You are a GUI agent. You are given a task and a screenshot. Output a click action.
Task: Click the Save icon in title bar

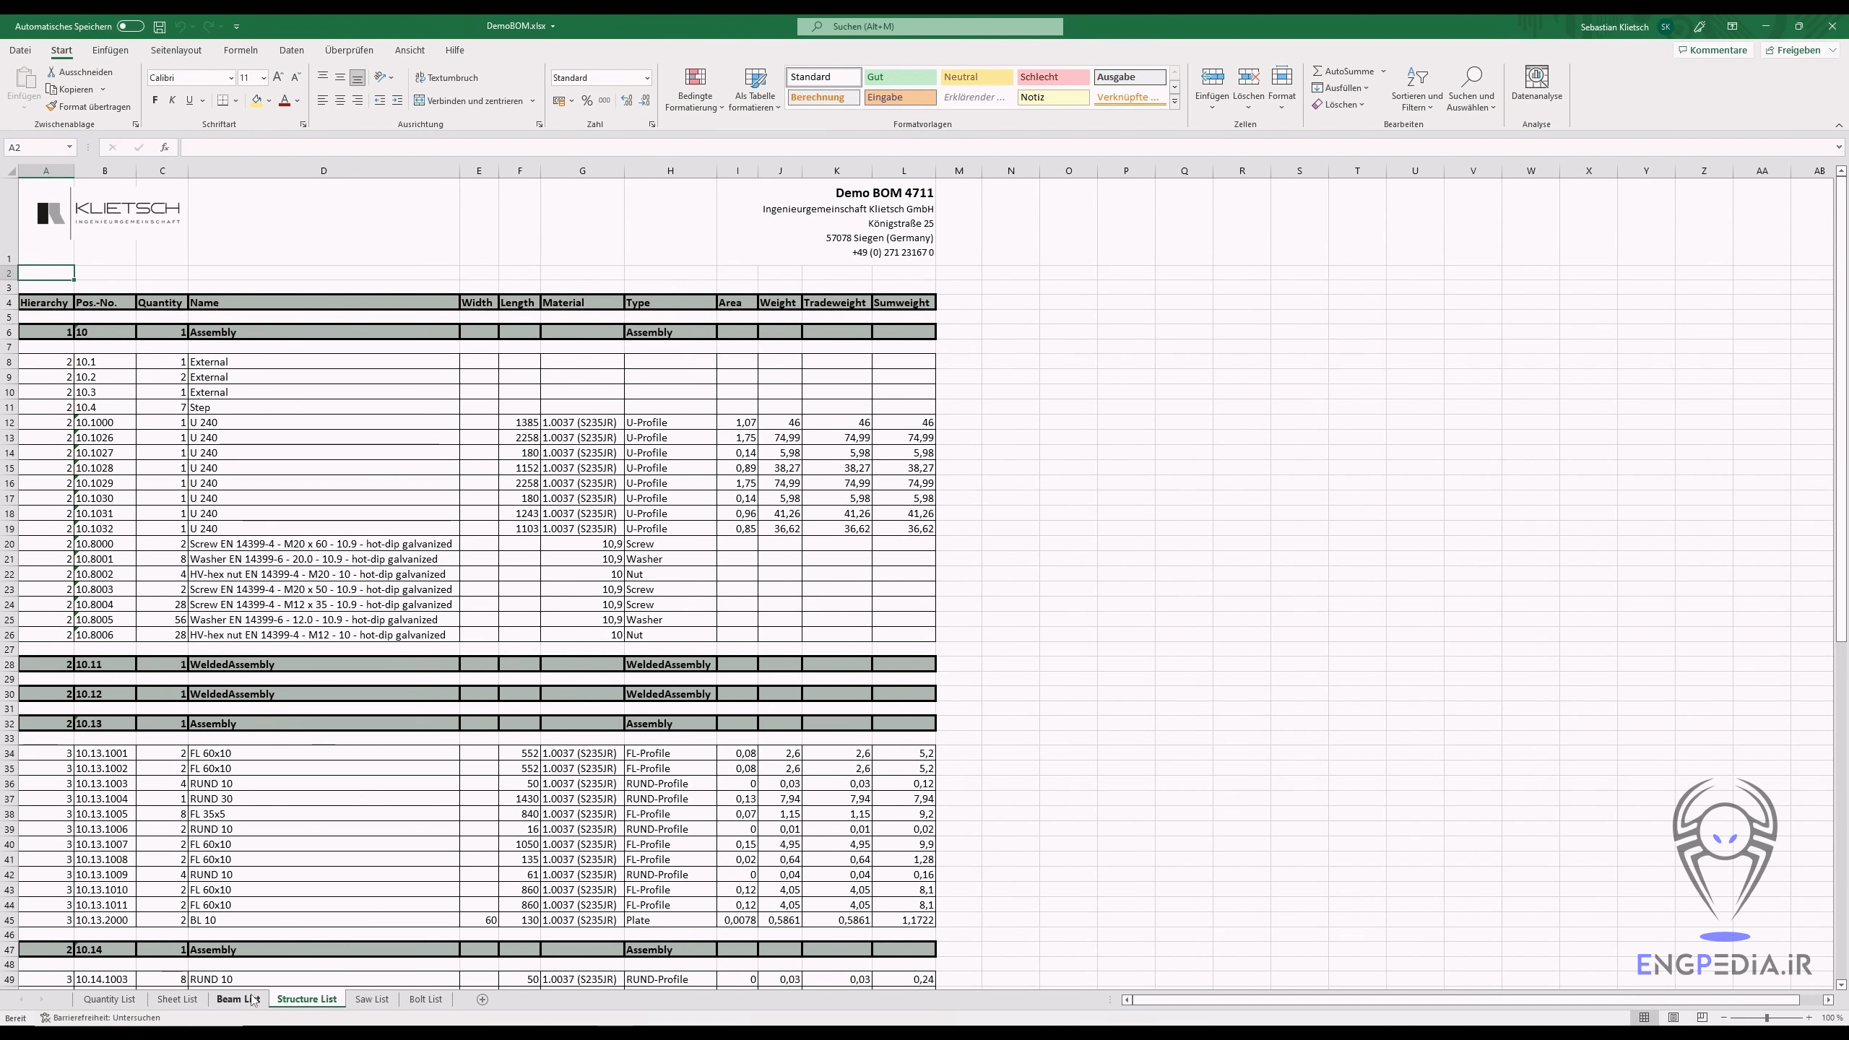(x=160, y=27)
